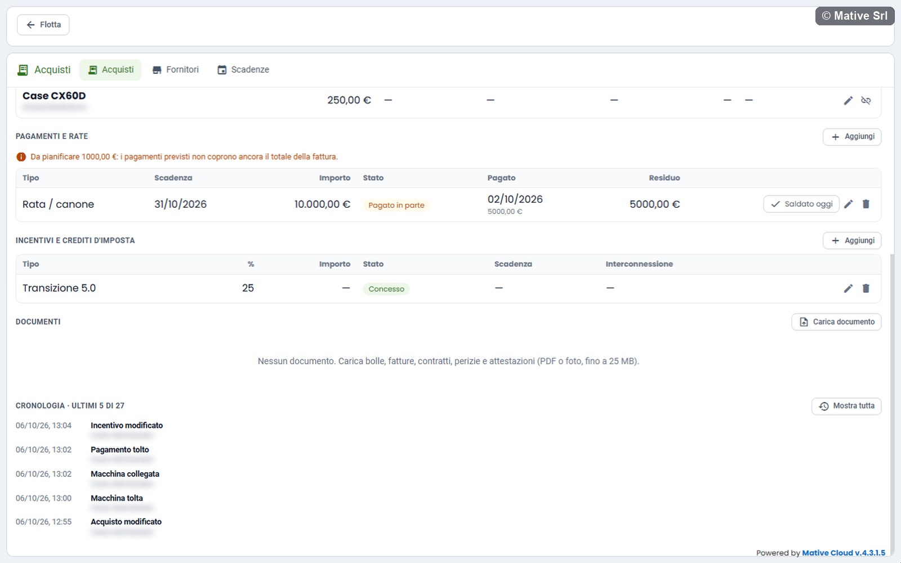Add a new payment with Aggiungi

pos(852,137)
